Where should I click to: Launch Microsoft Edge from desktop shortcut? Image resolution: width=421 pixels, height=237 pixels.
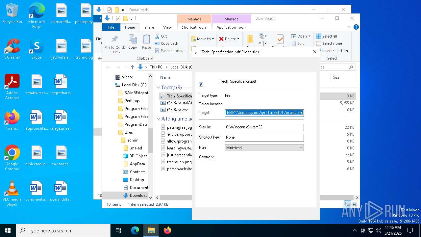click(x=37, y=15)
